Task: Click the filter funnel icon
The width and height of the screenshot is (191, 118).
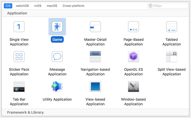Action: [x=150, y=6]
